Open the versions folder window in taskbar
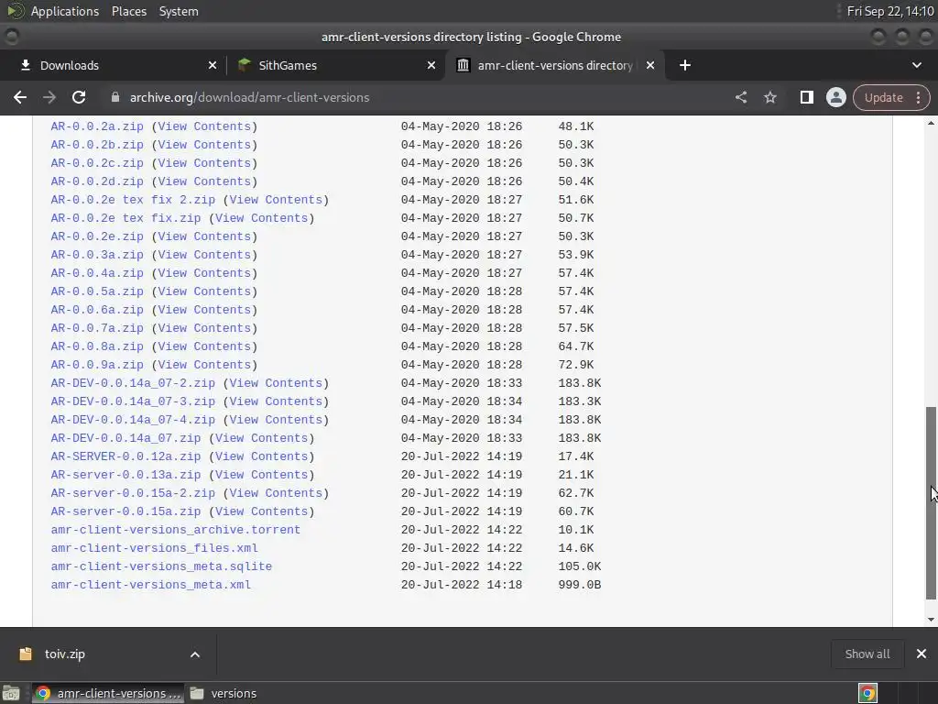This screenshot has width=938, height=704. tap(224, 693)
